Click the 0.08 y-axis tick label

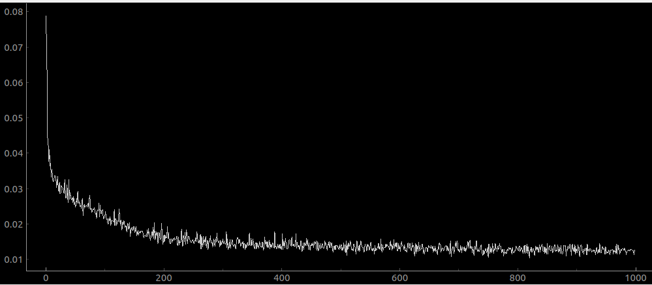(x=13, y=12)
